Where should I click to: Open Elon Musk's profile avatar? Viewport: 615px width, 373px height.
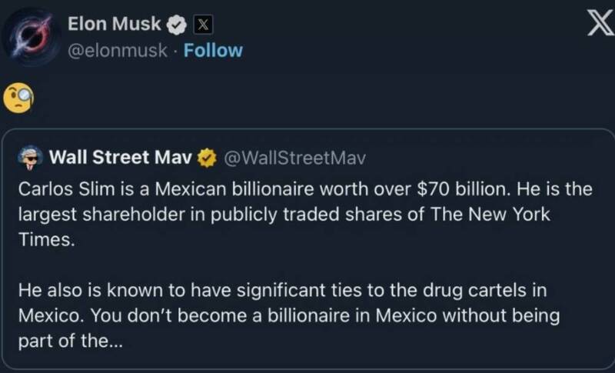[x=32, y=37]
